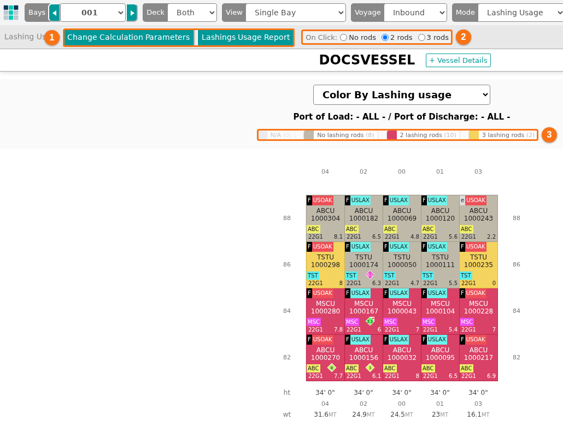563x426 pixels.
Task: Click USLAX port tag on ABCU 1000069
Action: pos(398,200)
